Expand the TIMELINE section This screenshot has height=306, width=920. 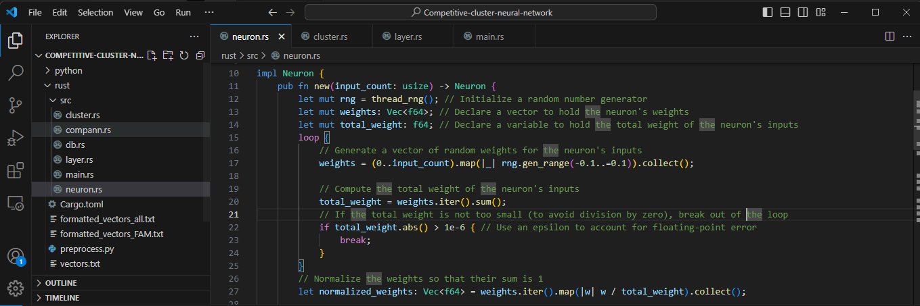pos(121,298)
